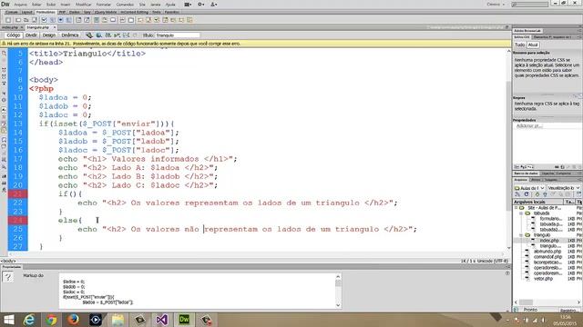This screenshot has height=327, width=583.
Task: Insert a radio button form element
Action: [61, 20]
